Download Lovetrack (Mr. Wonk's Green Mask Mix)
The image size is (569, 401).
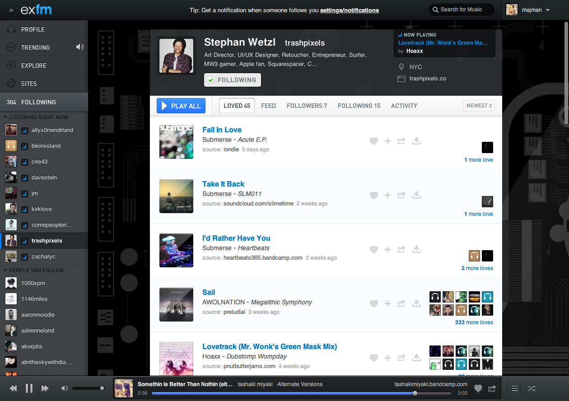pos(417,358)
